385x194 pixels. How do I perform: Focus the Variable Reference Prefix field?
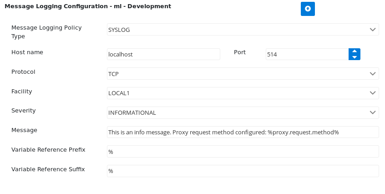point(243,152)
